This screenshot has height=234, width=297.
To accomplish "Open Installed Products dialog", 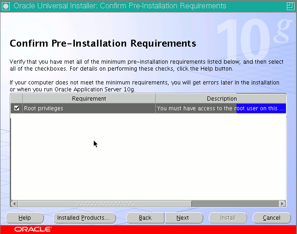I will 85,218.
